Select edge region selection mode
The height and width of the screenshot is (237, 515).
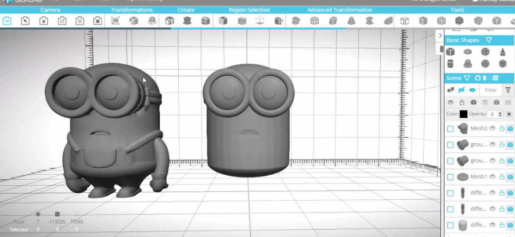pyautogui.click(x=242, y=21)
